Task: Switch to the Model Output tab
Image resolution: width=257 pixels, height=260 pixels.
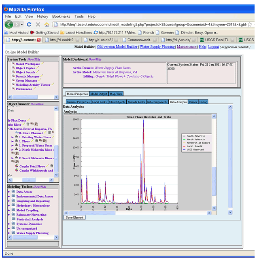Action: tap(99, 94)
